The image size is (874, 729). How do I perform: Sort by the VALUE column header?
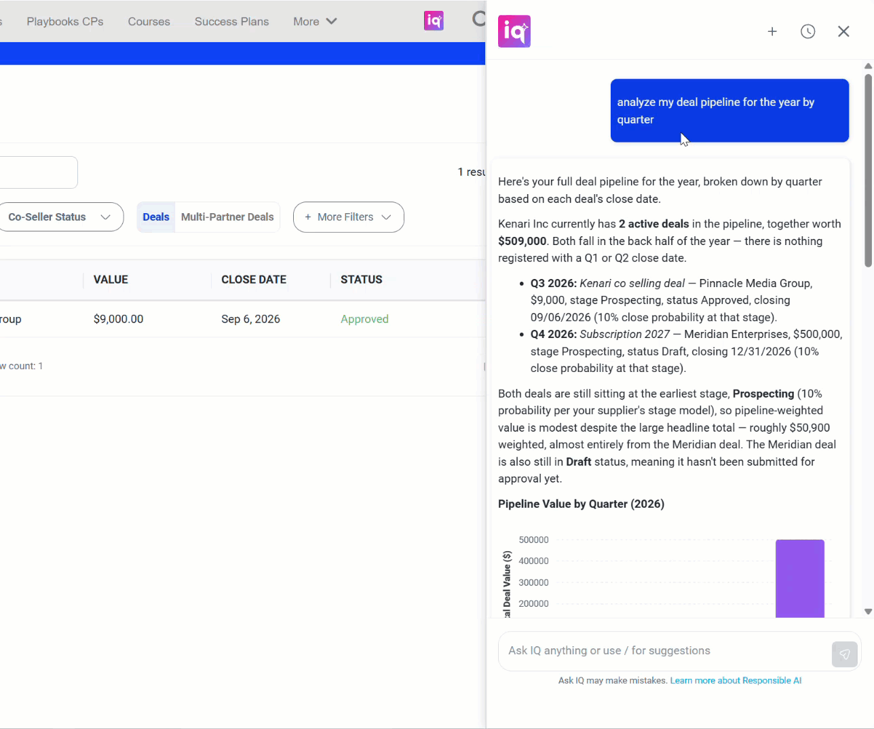click(x=111, y=280)
